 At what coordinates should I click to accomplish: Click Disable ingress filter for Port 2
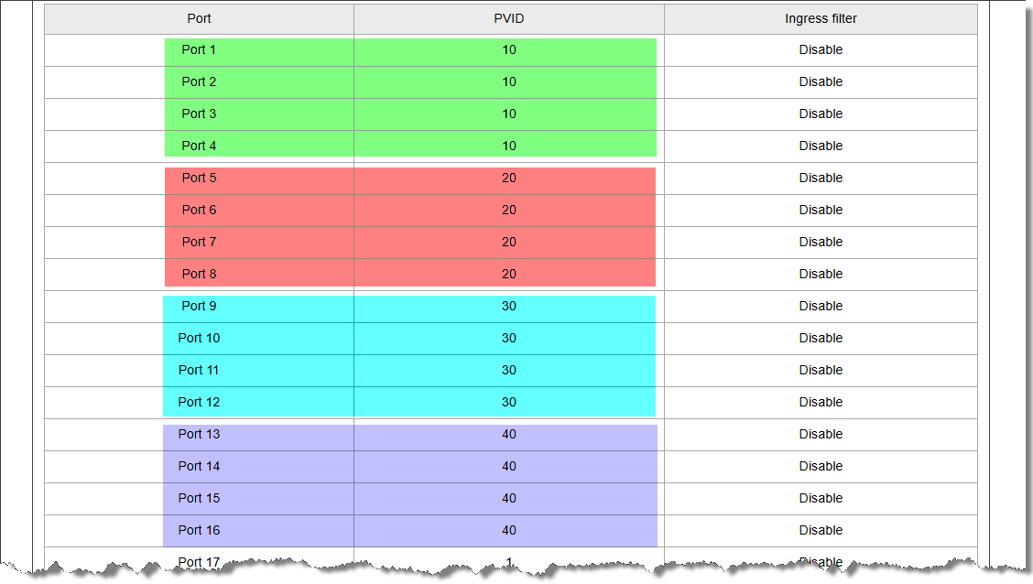(x=821, y=82)
